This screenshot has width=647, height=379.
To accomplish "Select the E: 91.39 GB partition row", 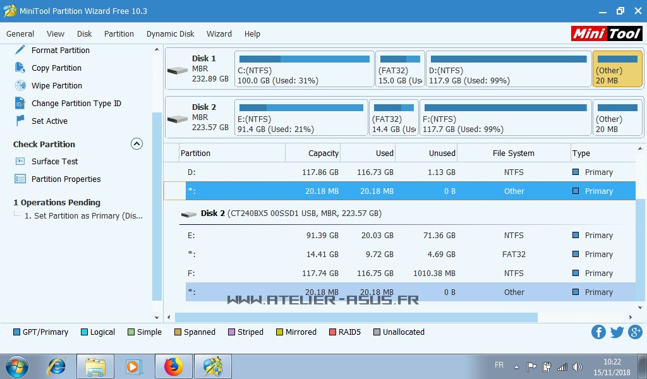I will click(x=399, y=235).
